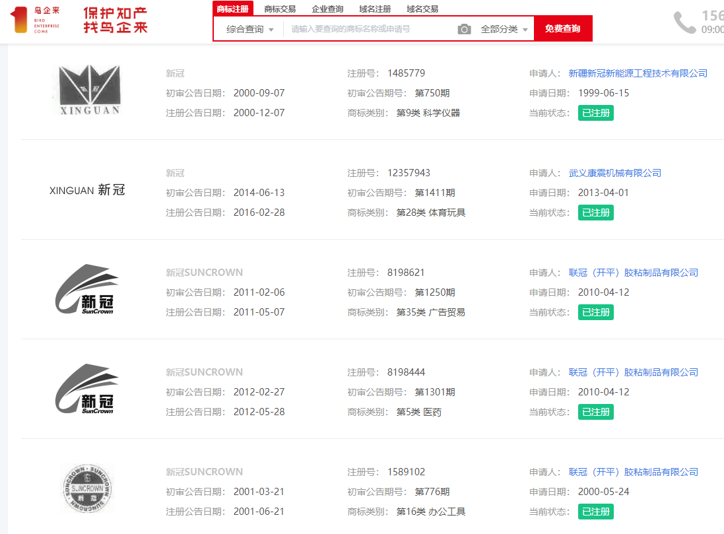Click registration announcement date 2016-02-28
This screenshot has width=724, height=534.
tap(259, 213)
